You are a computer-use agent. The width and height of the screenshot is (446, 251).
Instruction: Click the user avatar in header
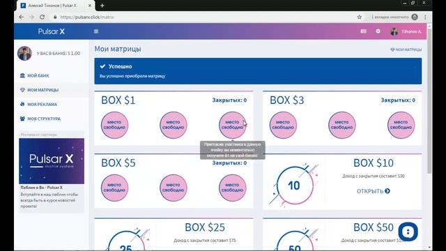[394, 31]
